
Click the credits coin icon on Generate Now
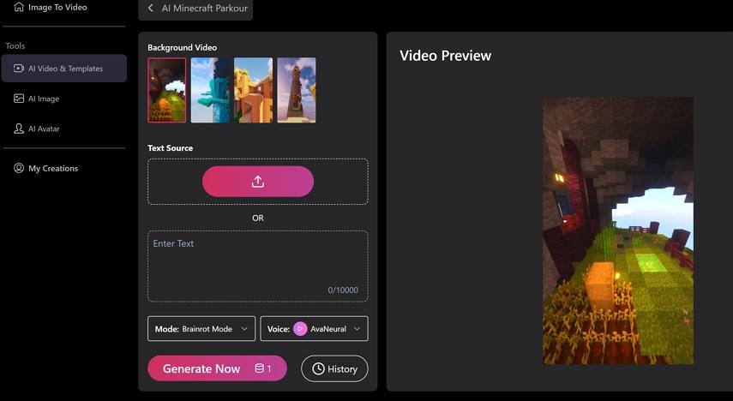pyautogui.click(x=260, y=368)
